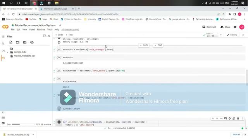
Task: Bookmark this page with star icon
Action: [x=224, y=14]
